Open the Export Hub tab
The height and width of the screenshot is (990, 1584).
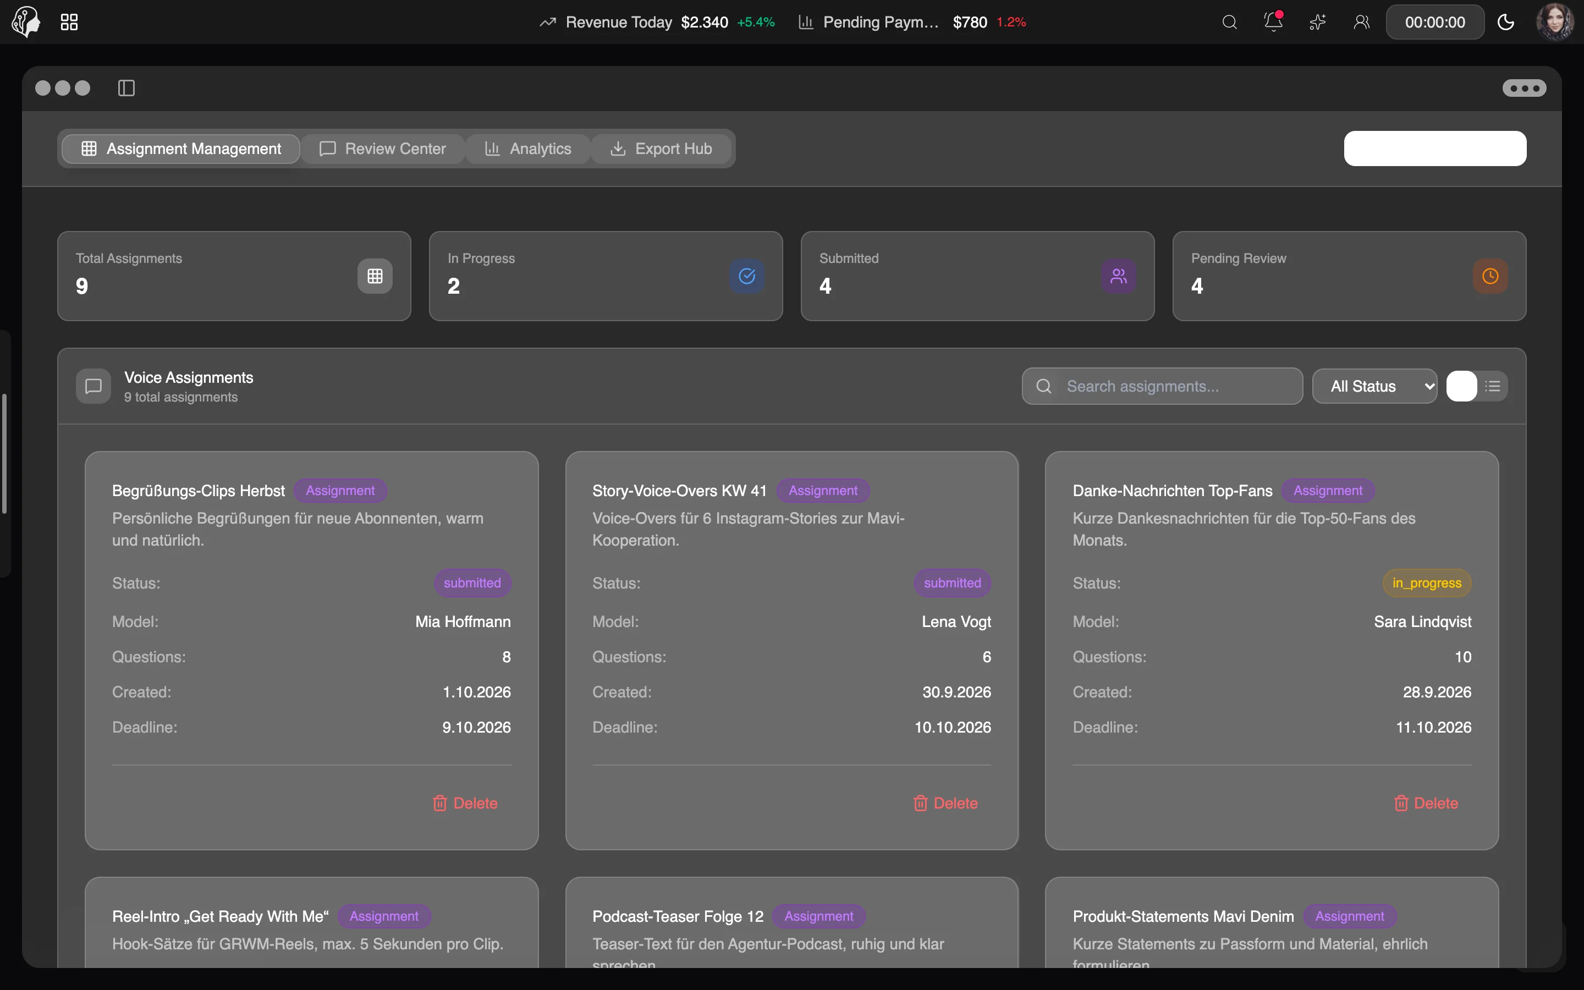661,148
